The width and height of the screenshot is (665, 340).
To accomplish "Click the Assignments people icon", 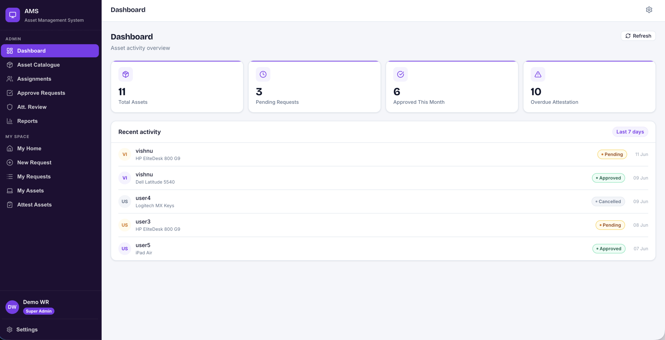I will coord(10,79).
